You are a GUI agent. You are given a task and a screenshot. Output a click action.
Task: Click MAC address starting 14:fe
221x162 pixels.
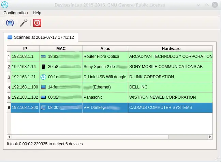click(x=61, y=87)
